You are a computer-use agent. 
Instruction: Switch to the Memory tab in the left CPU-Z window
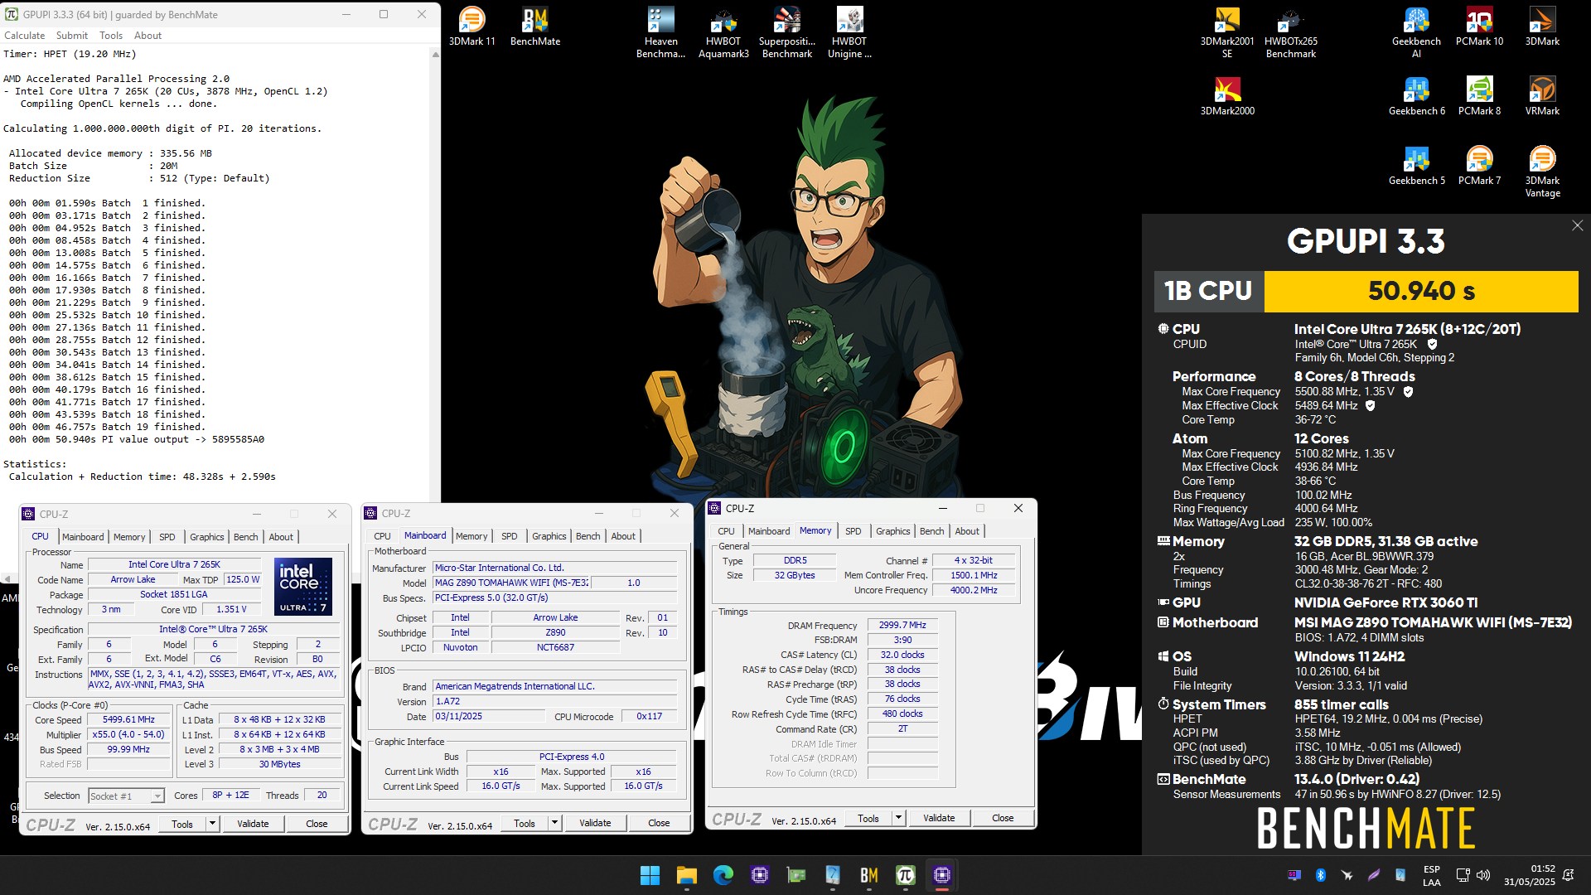(x=129, y=537)
